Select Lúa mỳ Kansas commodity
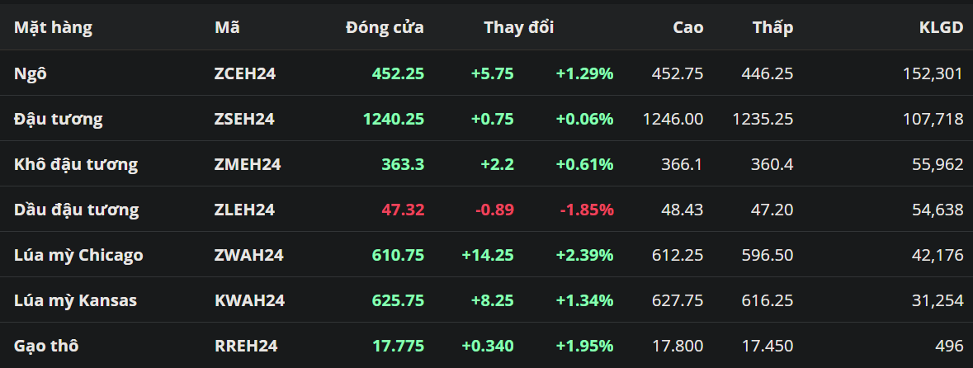Viewport: 973px width, 368px height. coord(75,300)
